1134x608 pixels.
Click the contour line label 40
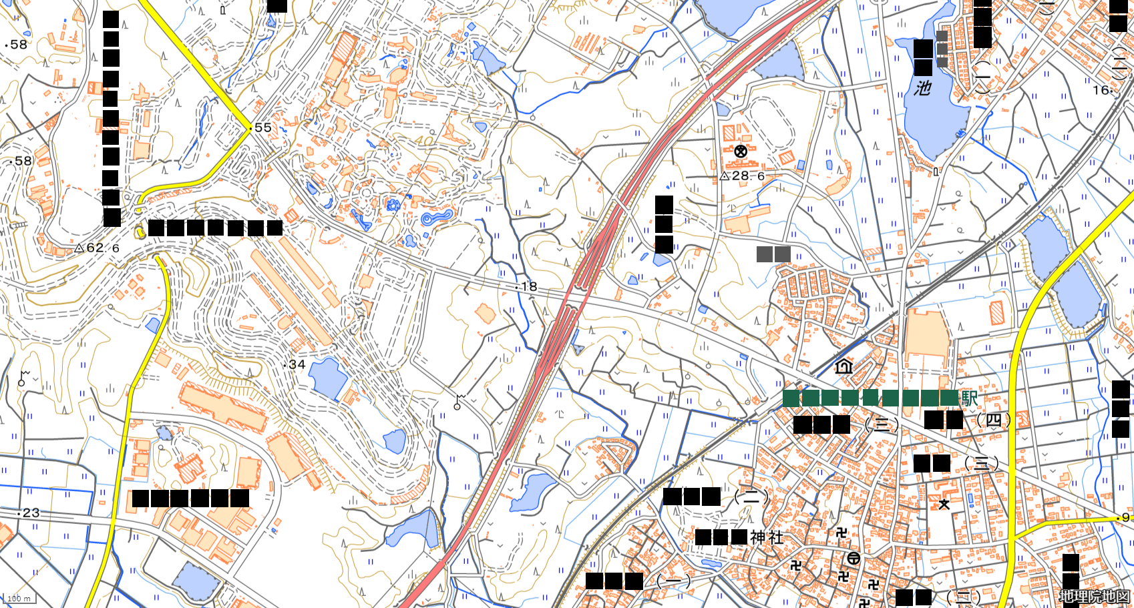point(425,141)
